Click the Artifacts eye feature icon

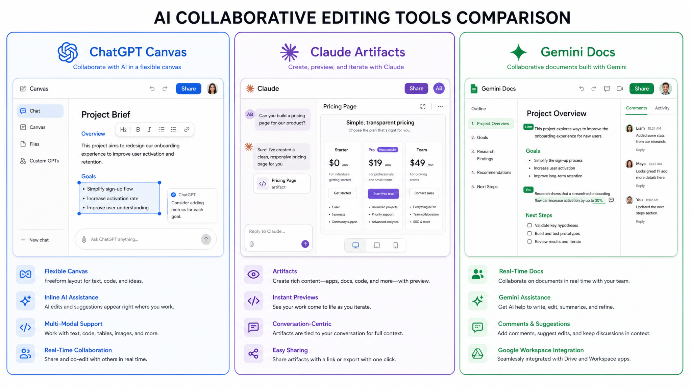pyautogui.click(x=253, y=274)
